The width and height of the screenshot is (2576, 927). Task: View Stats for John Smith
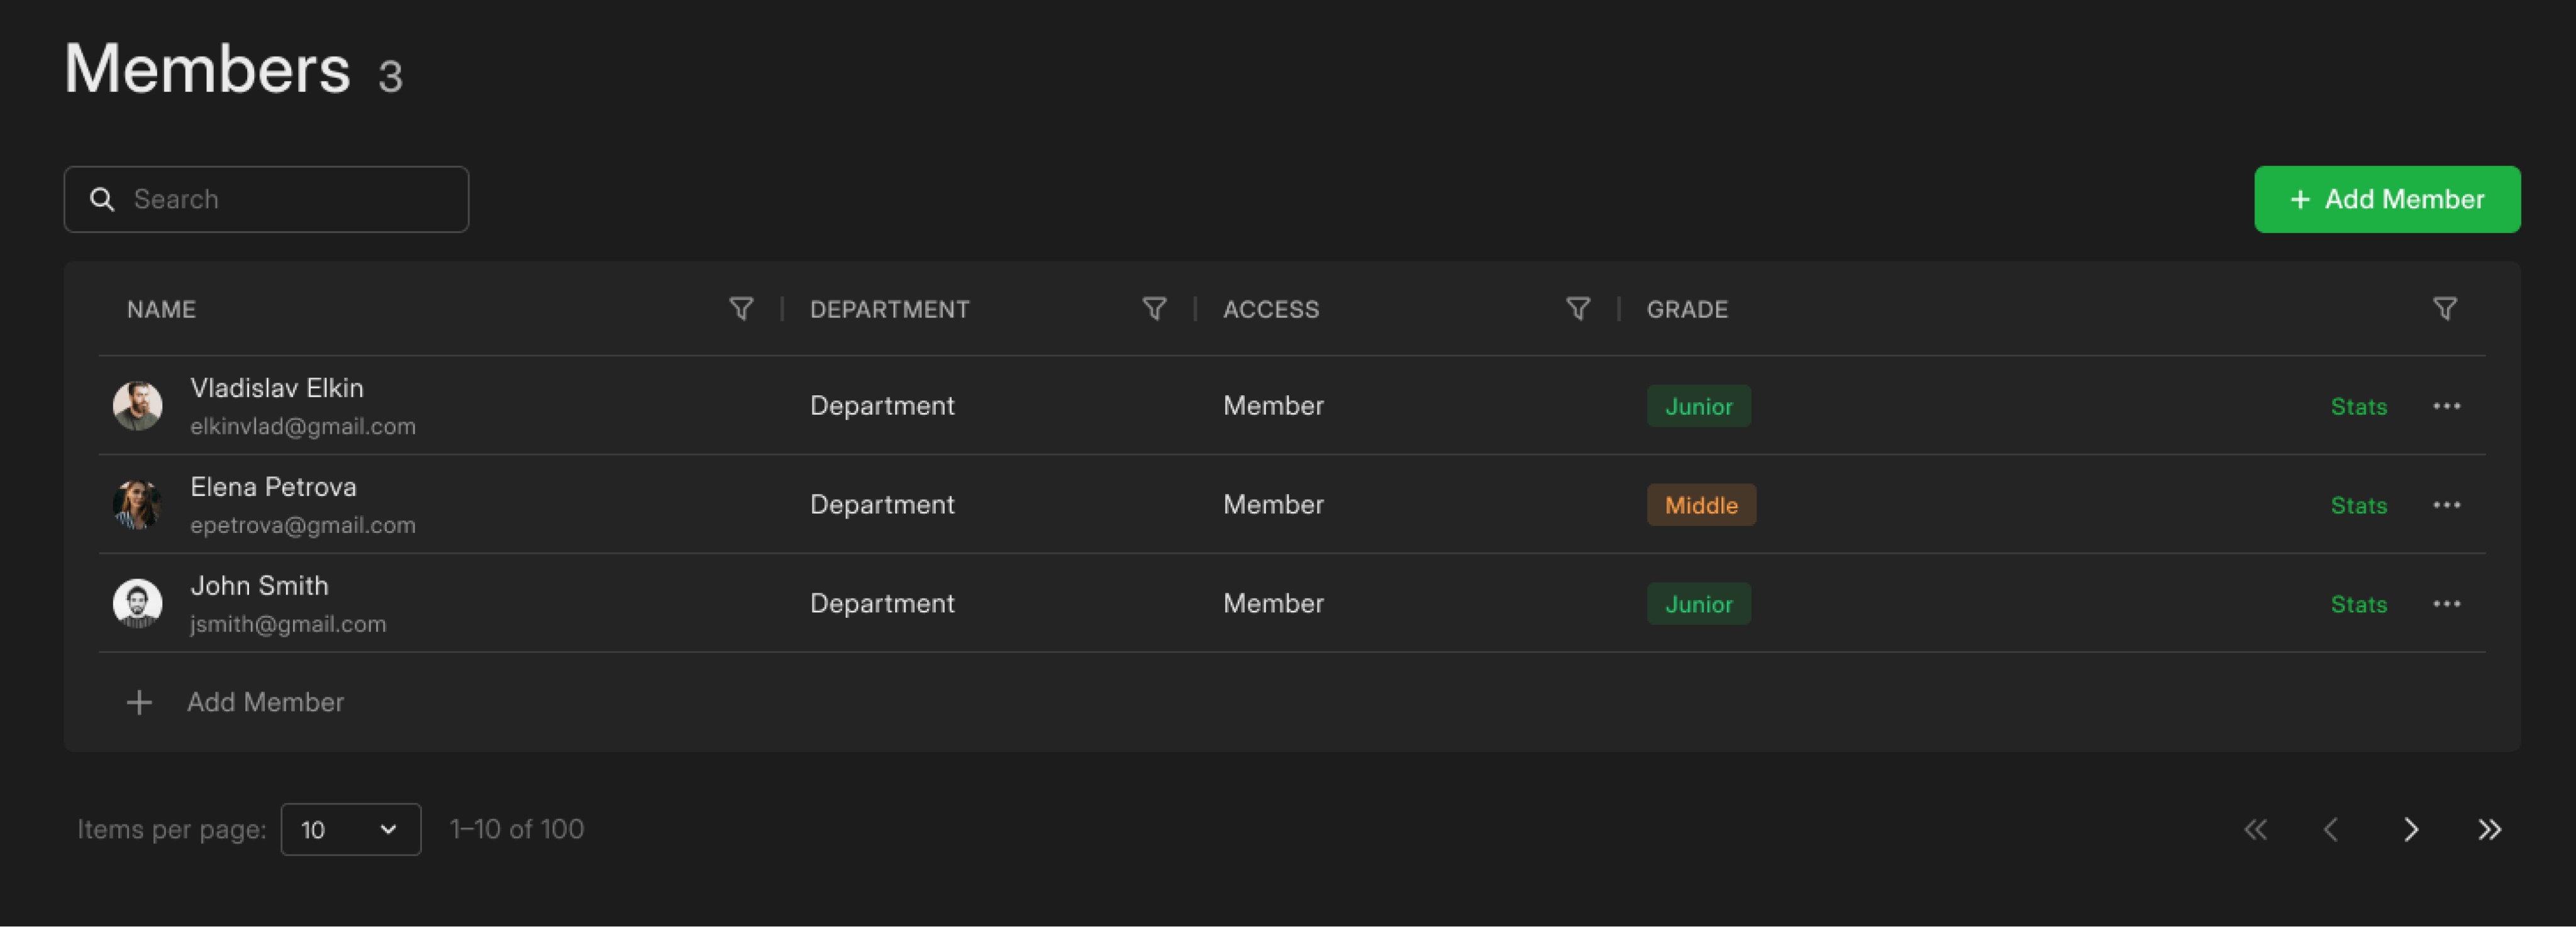[x=2358, y=605]
